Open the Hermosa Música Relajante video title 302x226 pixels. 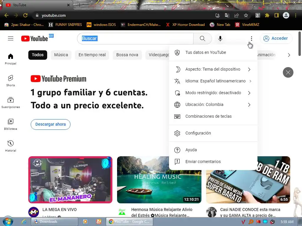click(162, 212)
